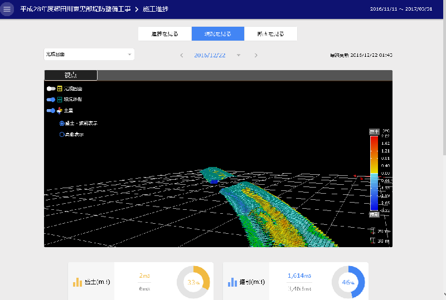
Task: Click the green grid icon for 現況地形
Action: coord(60,99)
